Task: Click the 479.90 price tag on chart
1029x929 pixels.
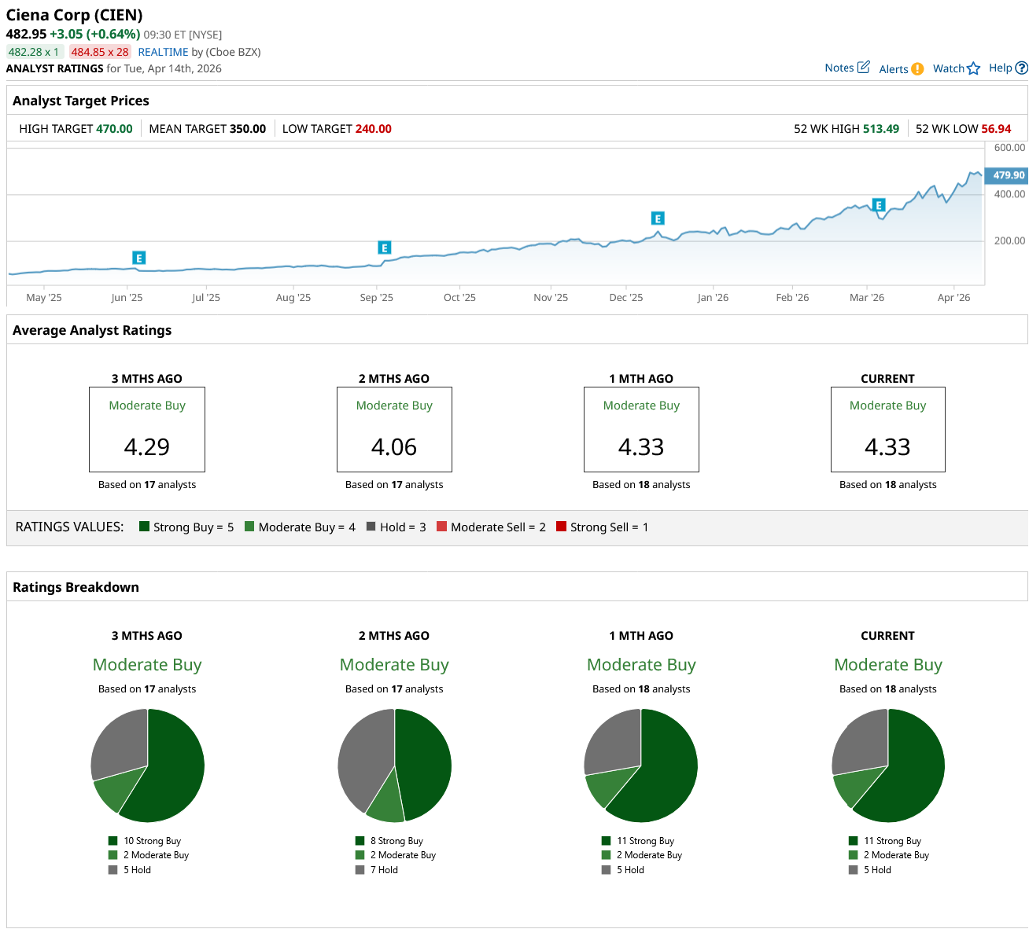Action: pyautogui.click(x=1007, y=175)
